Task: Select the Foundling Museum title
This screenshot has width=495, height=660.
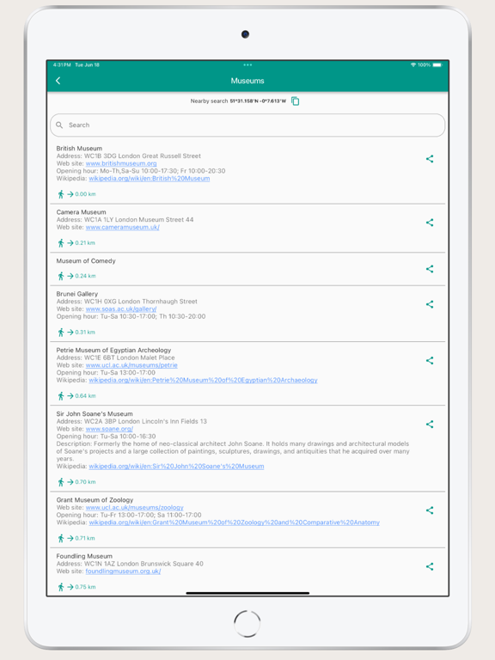Action: 84,557
